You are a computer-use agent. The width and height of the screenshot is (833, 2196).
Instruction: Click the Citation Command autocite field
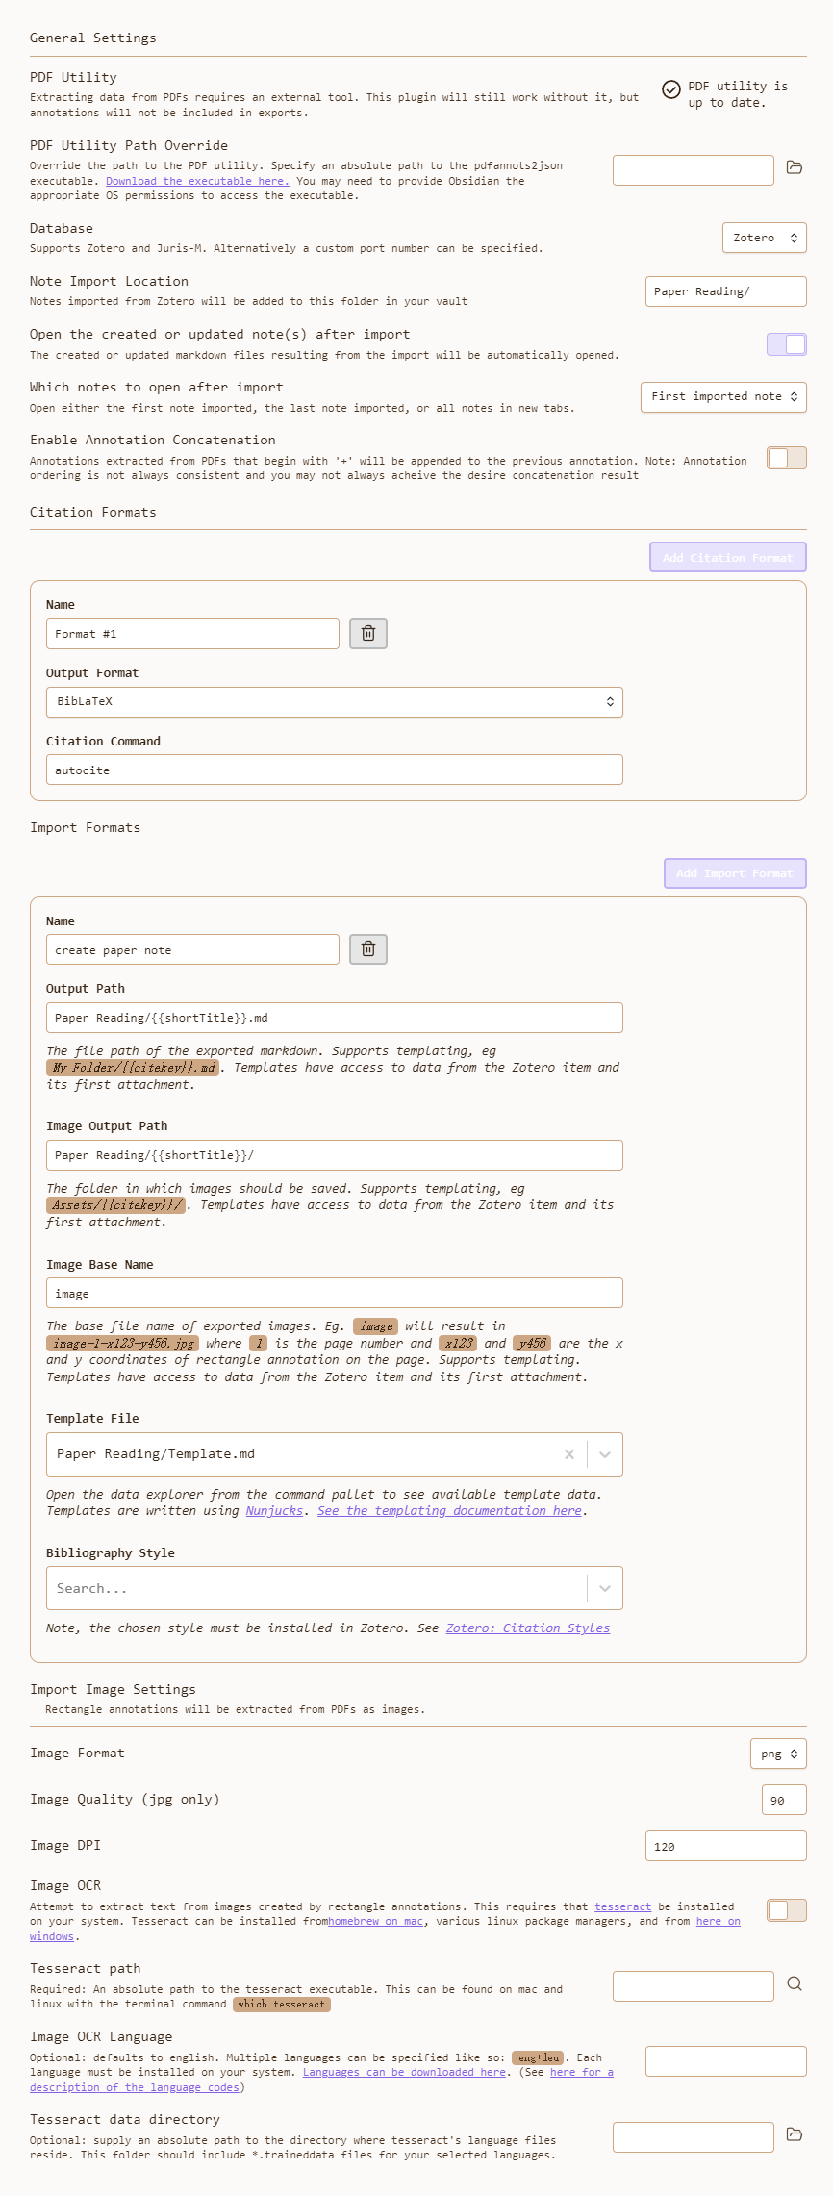tap(335, 770)
